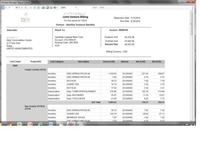
Task: Click the scrollbar up arrow
Action: (x=191, y=11)
